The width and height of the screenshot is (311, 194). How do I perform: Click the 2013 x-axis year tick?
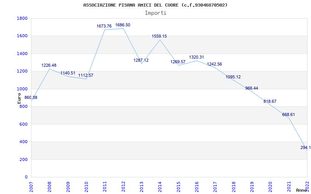(x=142, y=187)
